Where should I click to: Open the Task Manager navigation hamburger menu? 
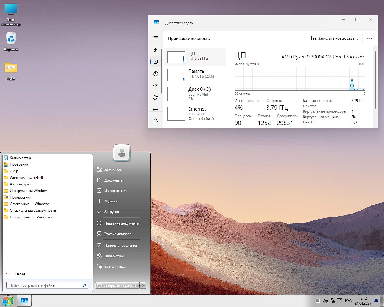coord(156,38)
